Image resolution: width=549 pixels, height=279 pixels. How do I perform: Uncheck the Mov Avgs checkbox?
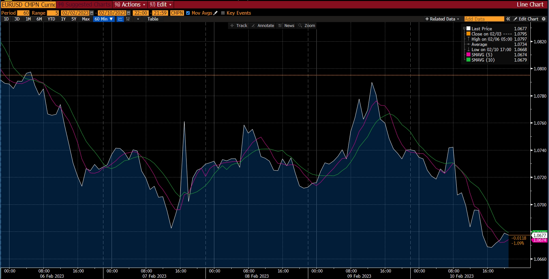tap(188, 13)
